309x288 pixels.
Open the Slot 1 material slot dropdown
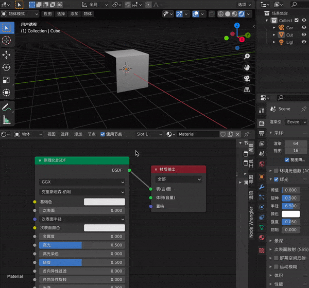tap(149, 134)
